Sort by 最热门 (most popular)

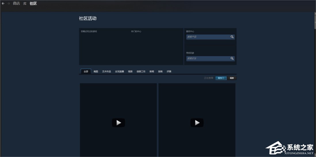pyautogui.click(x=221, y=78)
